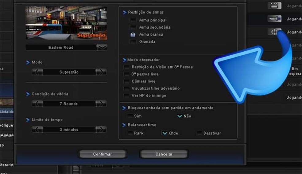Enable Ver HP do inimigo option
302x174 pixels.
[x=126, y=96]
